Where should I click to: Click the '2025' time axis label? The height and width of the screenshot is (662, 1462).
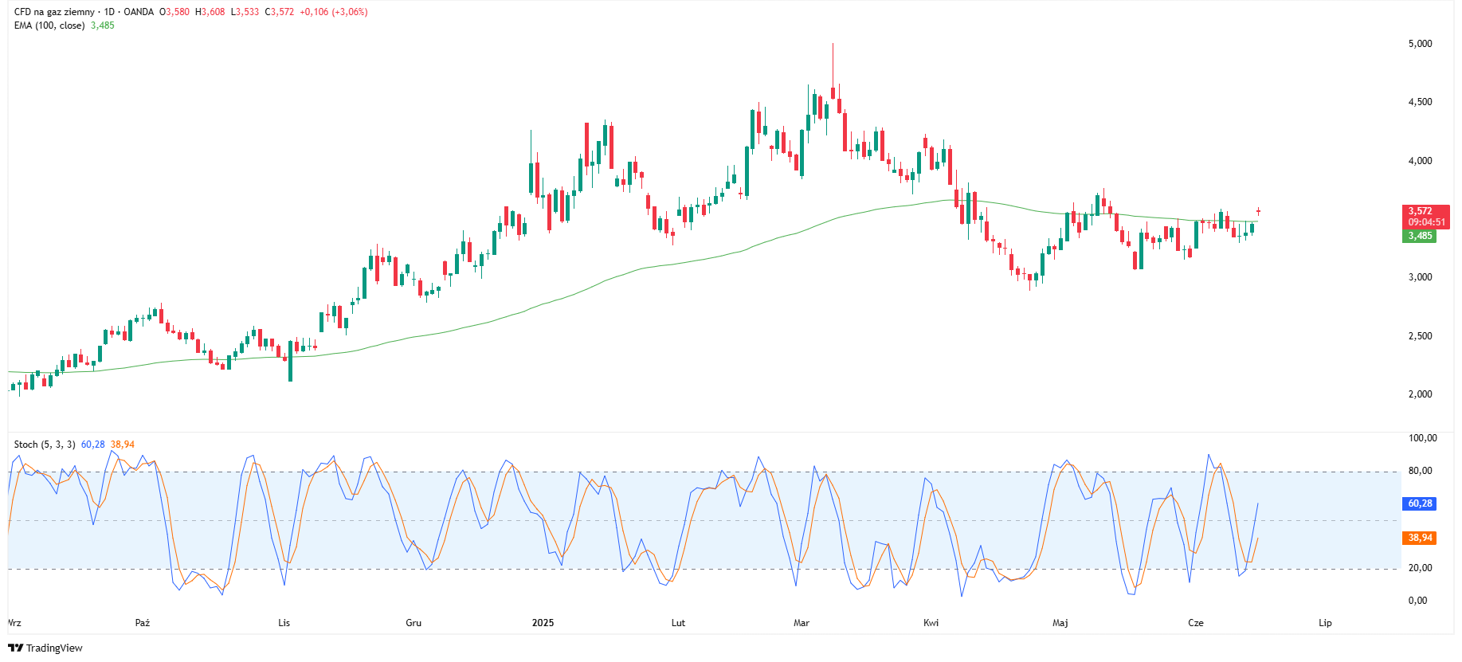pyautogui.click(x=543, y=623)
